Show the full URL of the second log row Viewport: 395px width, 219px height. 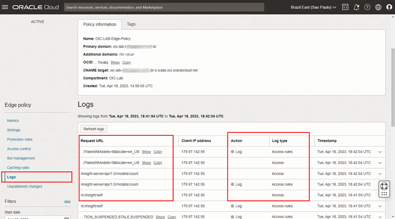click(x=146, y=163)
